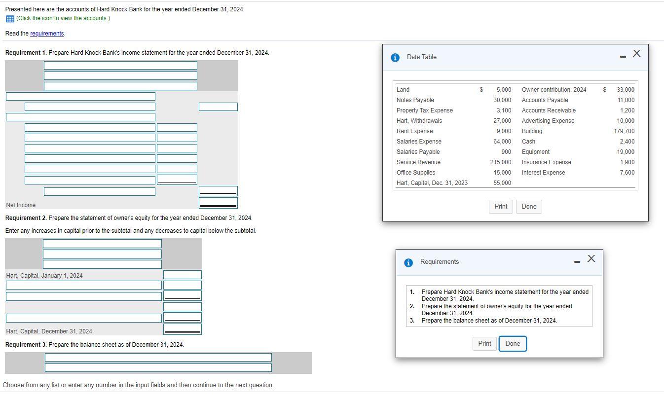Click the Interest Expense value '7,600'
Image resolution: width=664 pixels, height=400 pixels.
627,173
